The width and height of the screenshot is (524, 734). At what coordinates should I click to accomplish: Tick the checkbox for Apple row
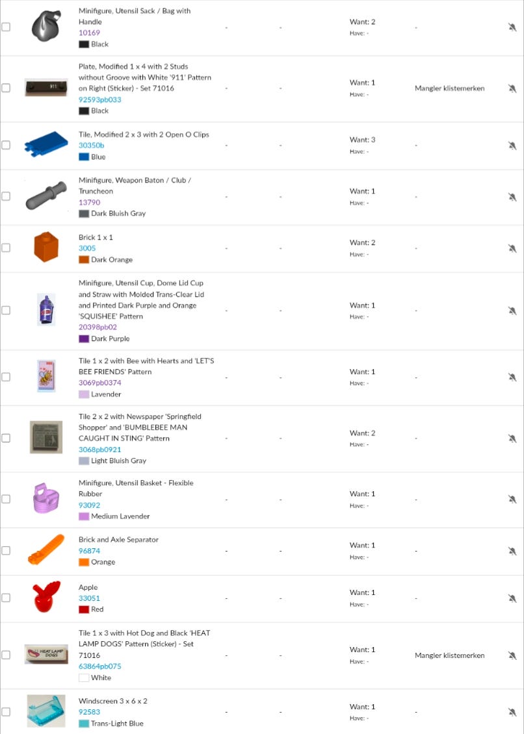pyautogui.click(x=6, y=598)
